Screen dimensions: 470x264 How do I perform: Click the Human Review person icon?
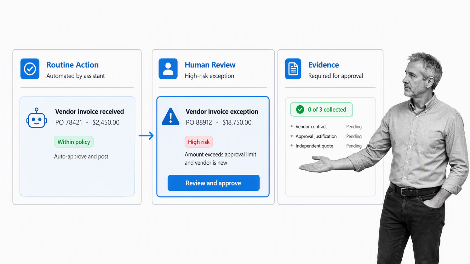click(168, 69)
